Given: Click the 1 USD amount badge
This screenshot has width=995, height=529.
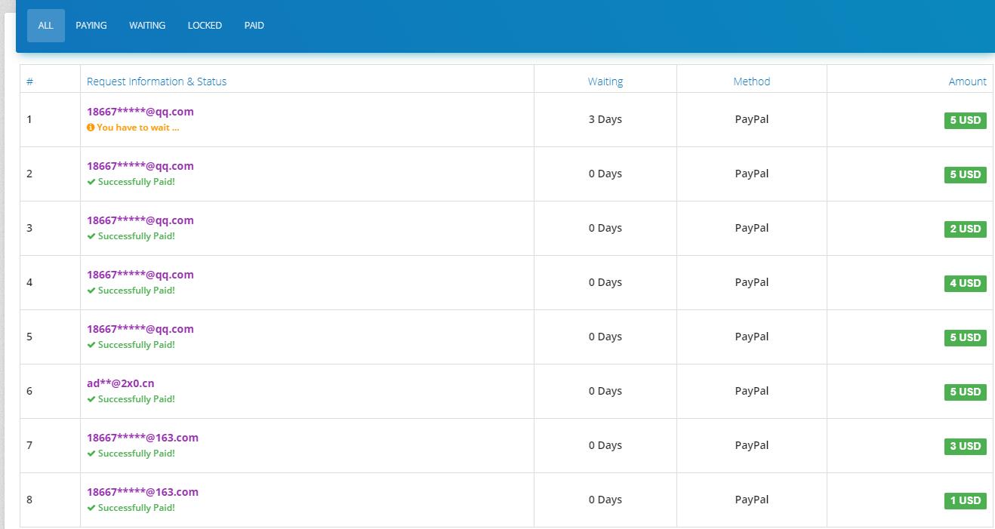Looking at the screenshot, I should [x=965, y=500].
